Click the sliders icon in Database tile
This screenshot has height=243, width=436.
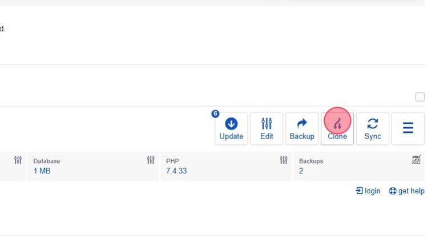coord(151,160)
